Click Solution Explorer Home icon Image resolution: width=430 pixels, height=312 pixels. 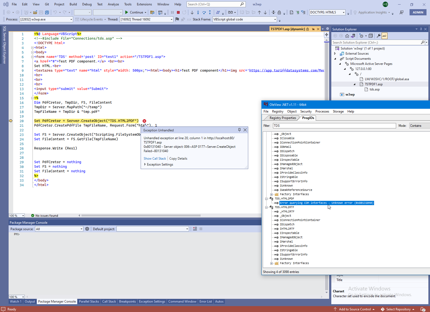tap(347, 36)
